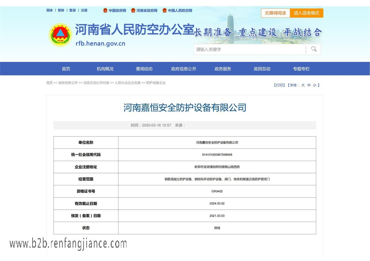
Task: Click expiry date 2024.03.02
Action: 217,204
